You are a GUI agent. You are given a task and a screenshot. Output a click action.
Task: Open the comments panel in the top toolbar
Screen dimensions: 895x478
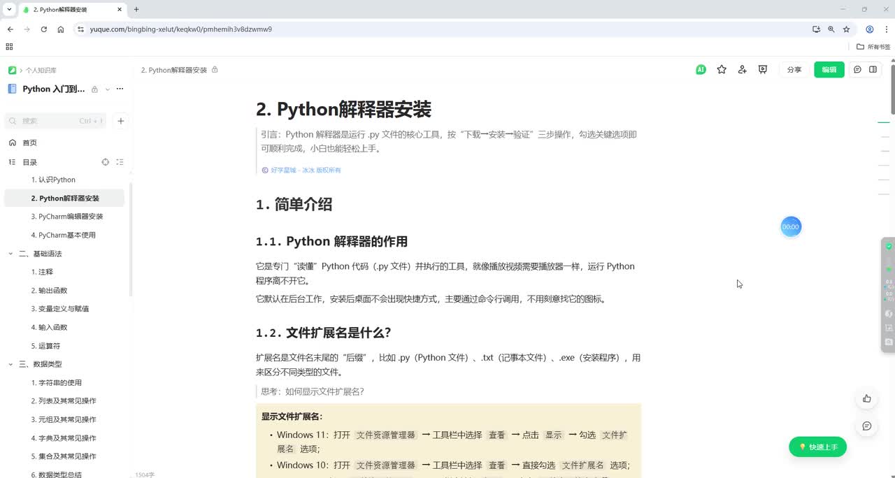857,70
